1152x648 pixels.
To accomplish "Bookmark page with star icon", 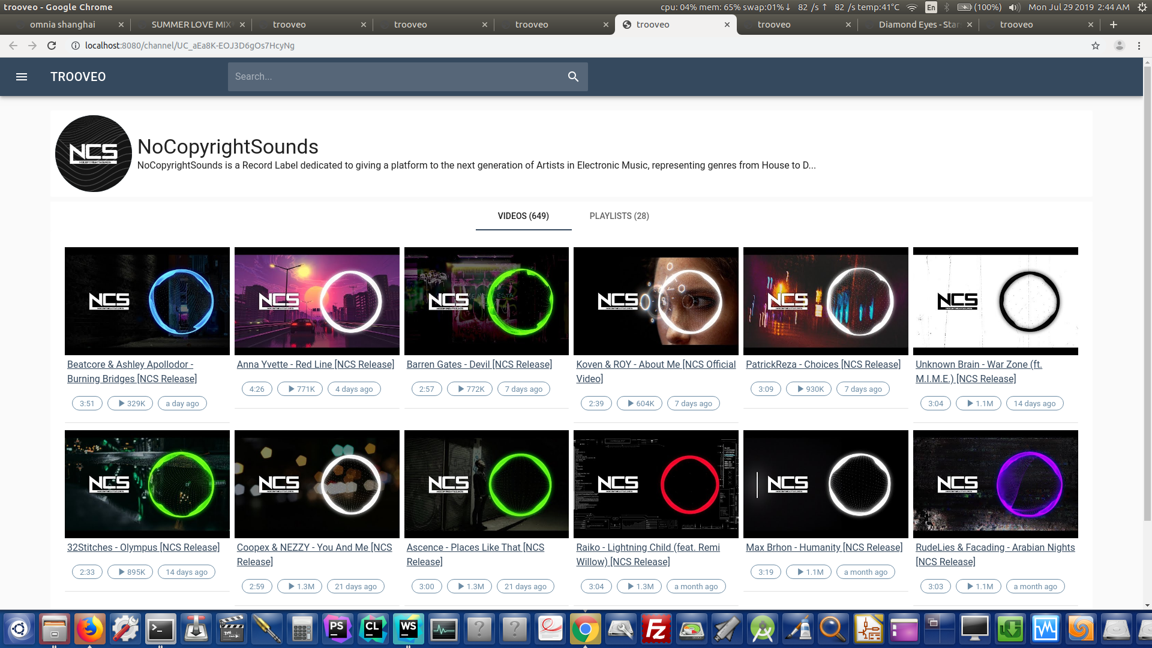I will click(1096, 46).
